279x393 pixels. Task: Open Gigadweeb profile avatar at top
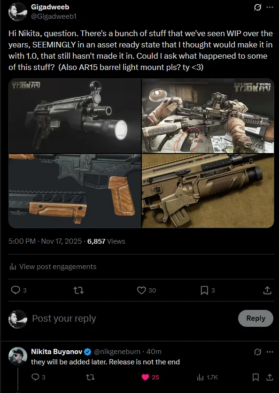click(x=17, y=12)
